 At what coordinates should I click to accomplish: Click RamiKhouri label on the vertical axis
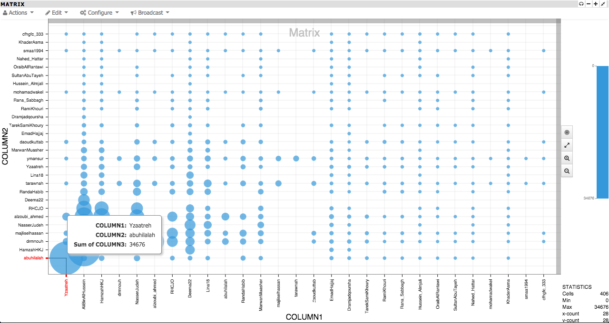32,109
